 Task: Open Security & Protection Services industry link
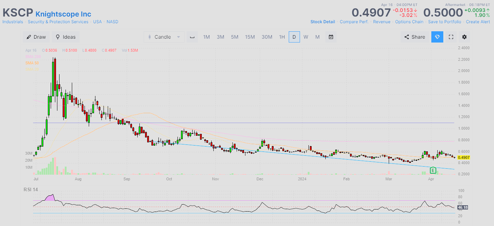(58, 22)
